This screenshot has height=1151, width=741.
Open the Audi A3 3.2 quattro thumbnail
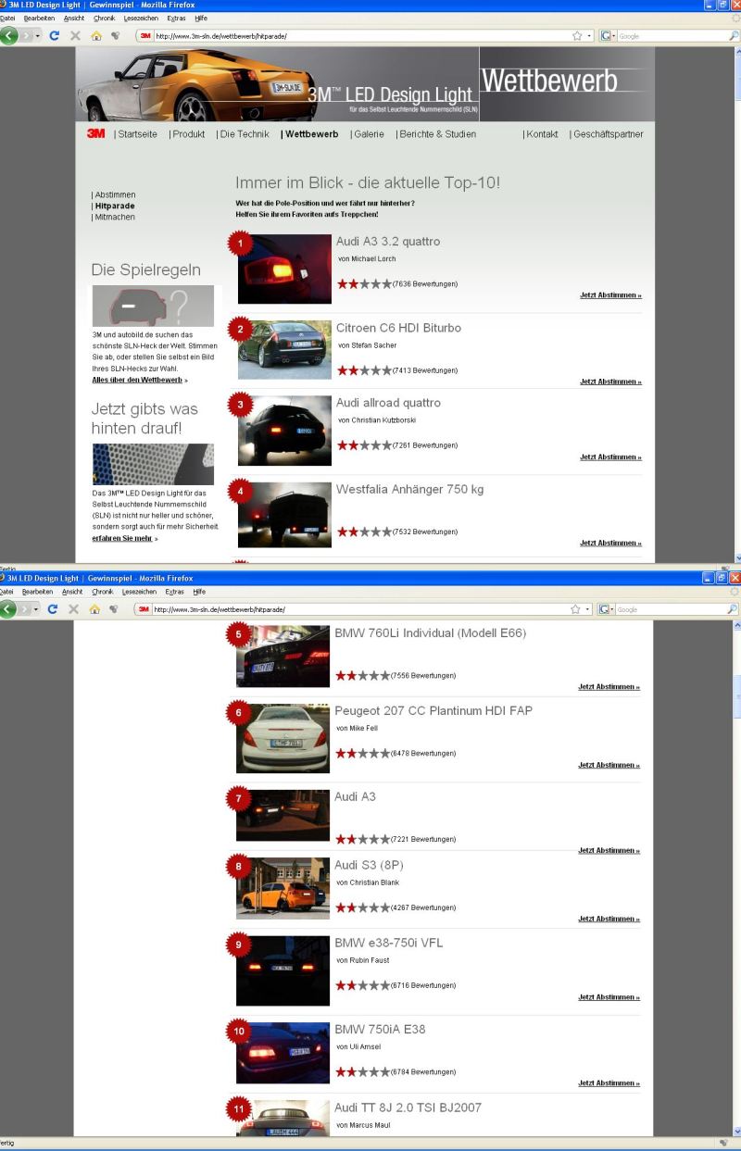pos(284,269)
